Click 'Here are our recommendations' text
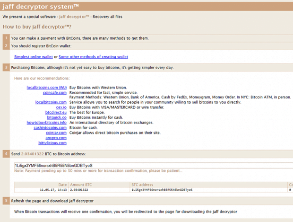Screen dimensions: 293x222 pos(42,78)
